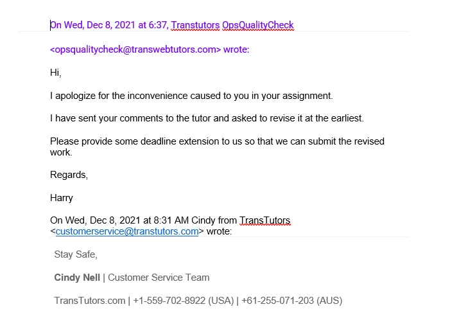450x336 pixels.
Task: Click the "I apologize for the inconvenience" sentence
Action: 191,96
